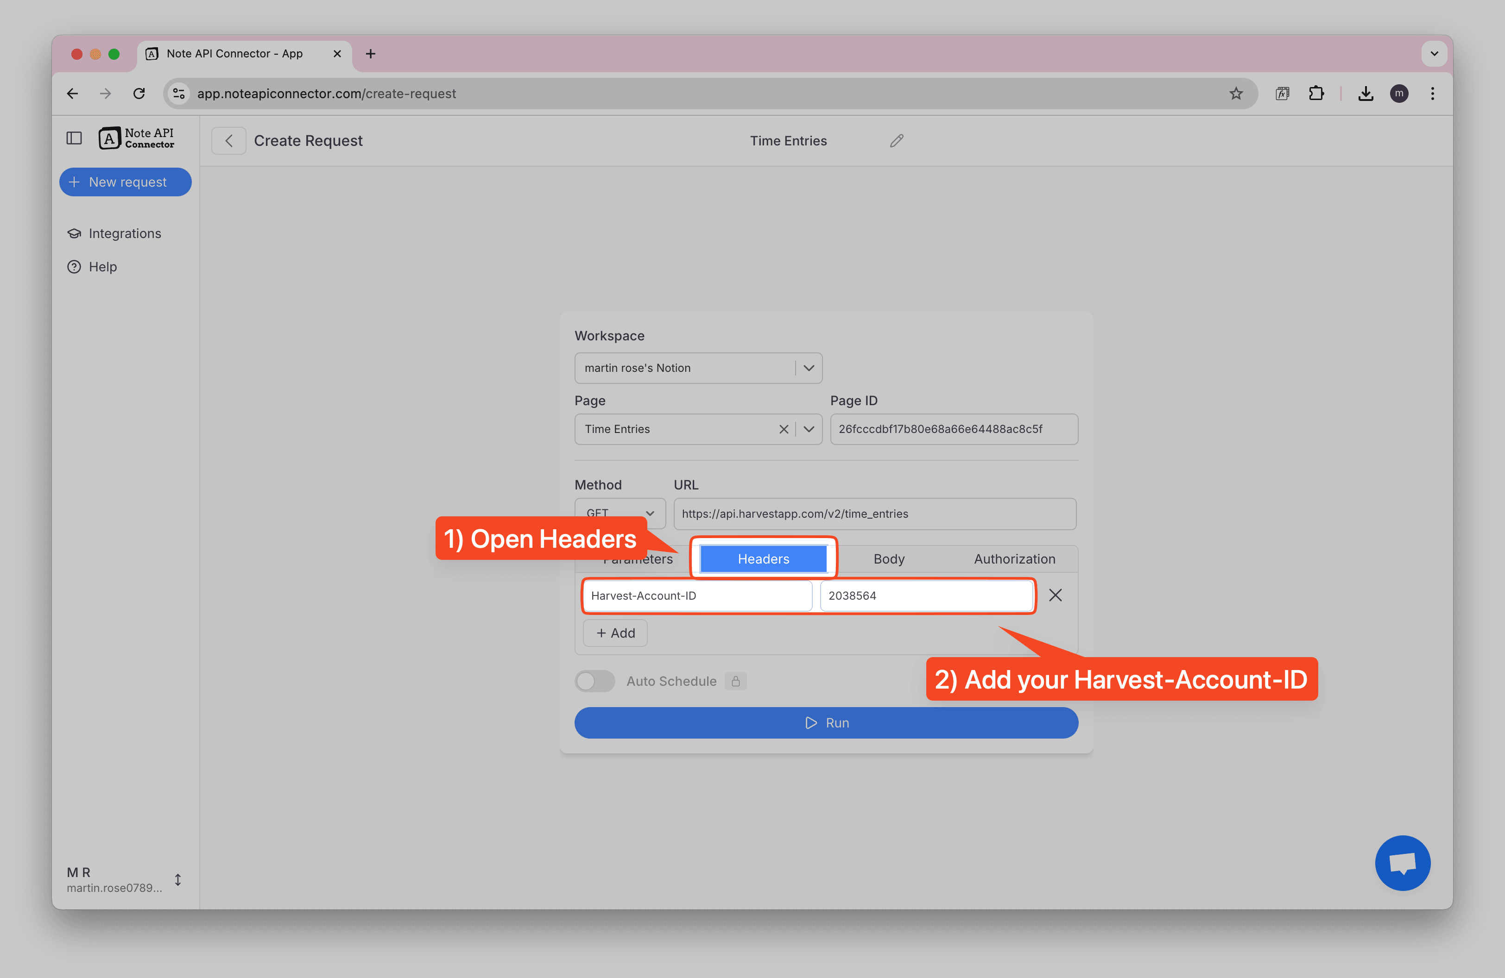Switch to the Authorization tab
The height and width of the screenshot is (978, 1505).
pyautogui.click(x=1014, y=558)
